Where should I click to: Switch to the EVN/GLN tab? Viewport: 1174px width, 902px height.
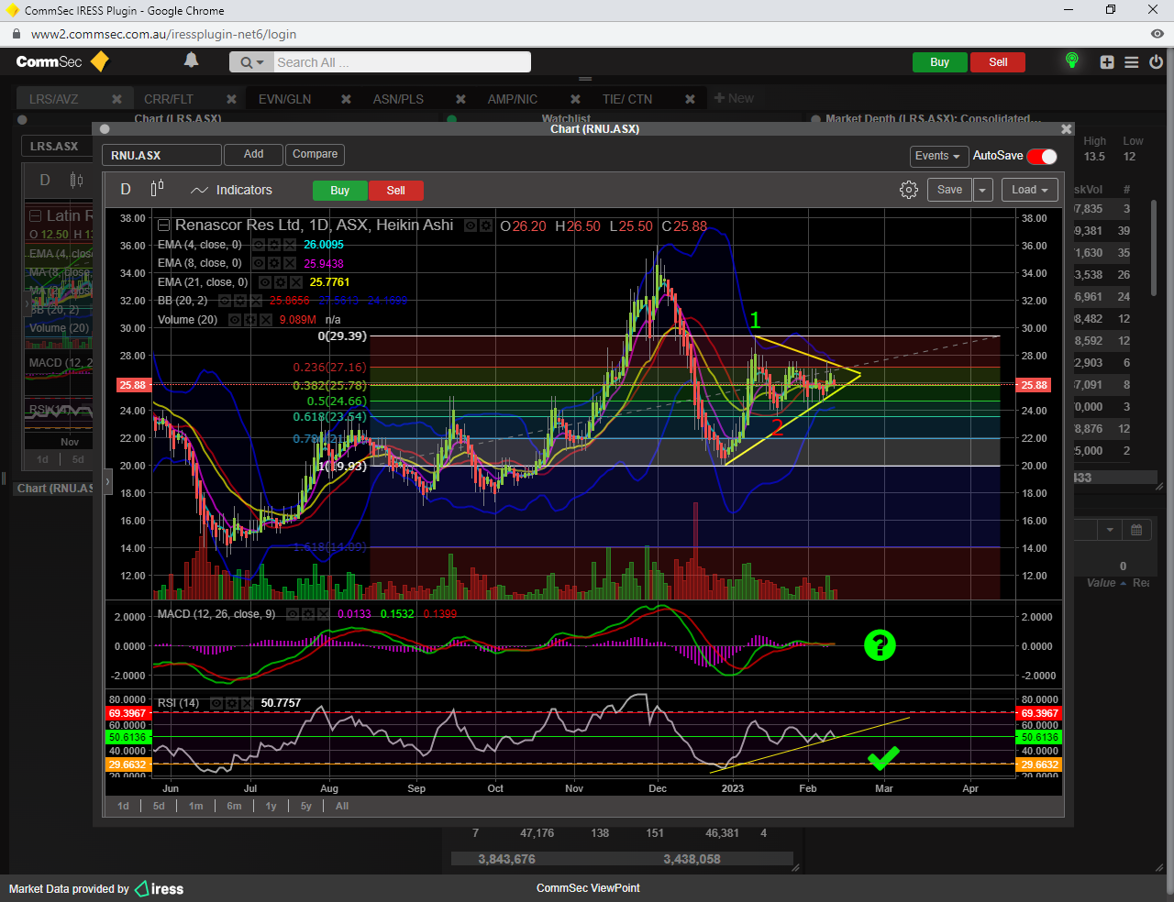point(284,99)
